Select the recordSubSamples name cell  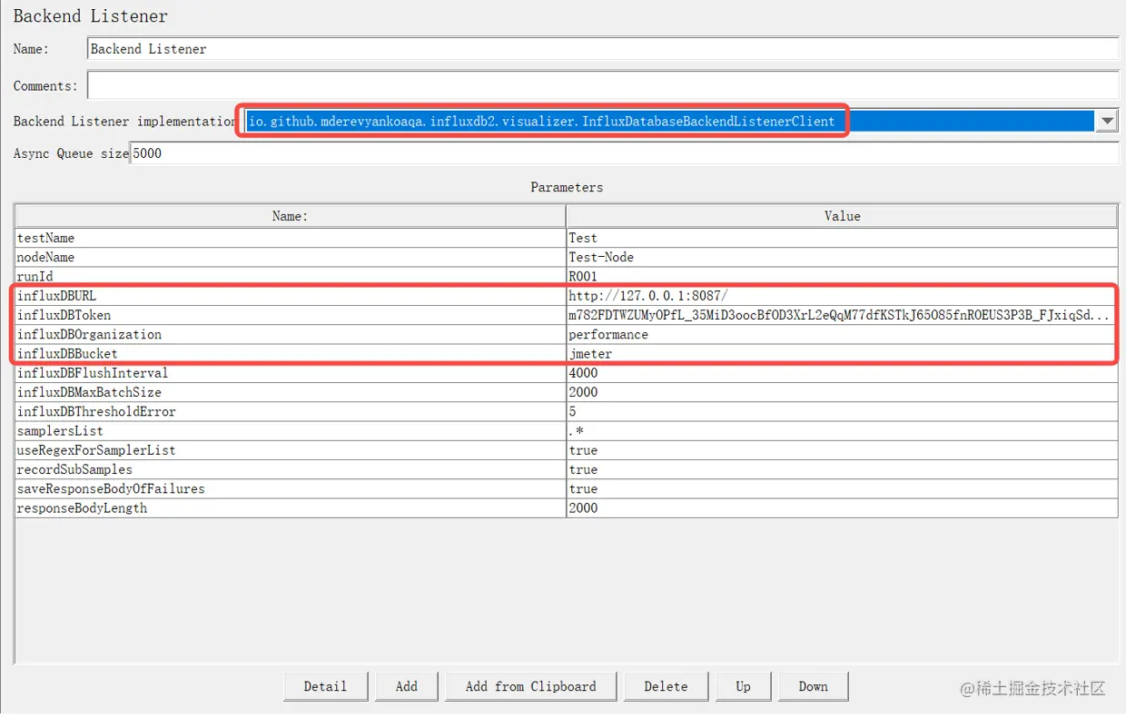[x=291, y=469]
